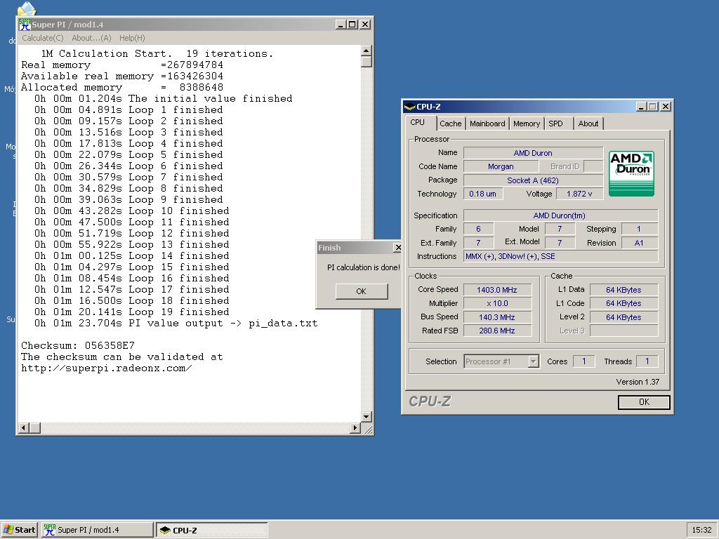Click the Code Name field Morgan
719x539 pixels.
pyautogui.click(x=501, y=166)
